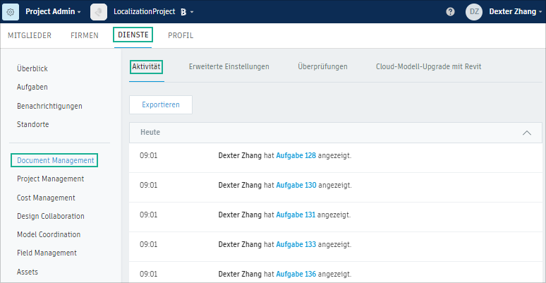Switch to the FIRMEN tab

click(84, 35)
